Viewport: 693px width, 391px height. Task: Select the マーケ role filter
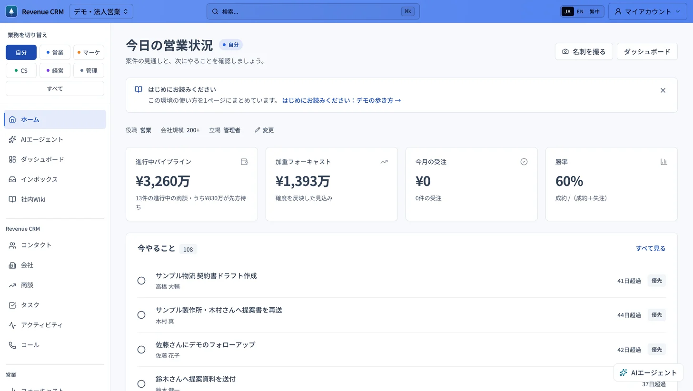[x=89, y=52]
